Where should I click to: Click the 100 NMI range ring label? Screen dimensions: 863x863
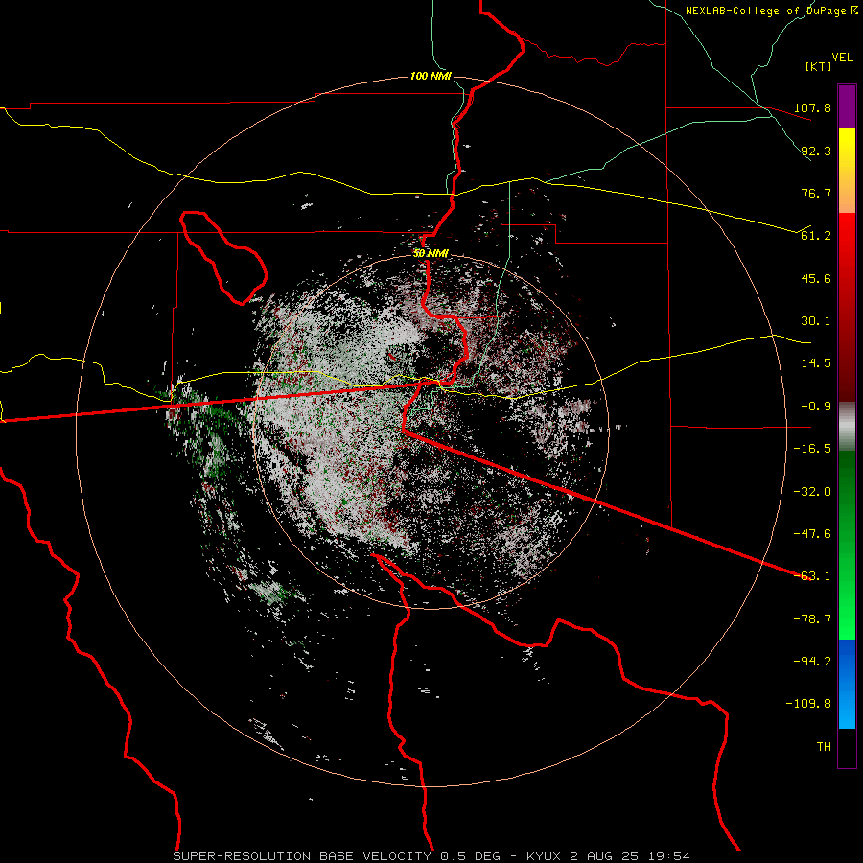[431, 76]
